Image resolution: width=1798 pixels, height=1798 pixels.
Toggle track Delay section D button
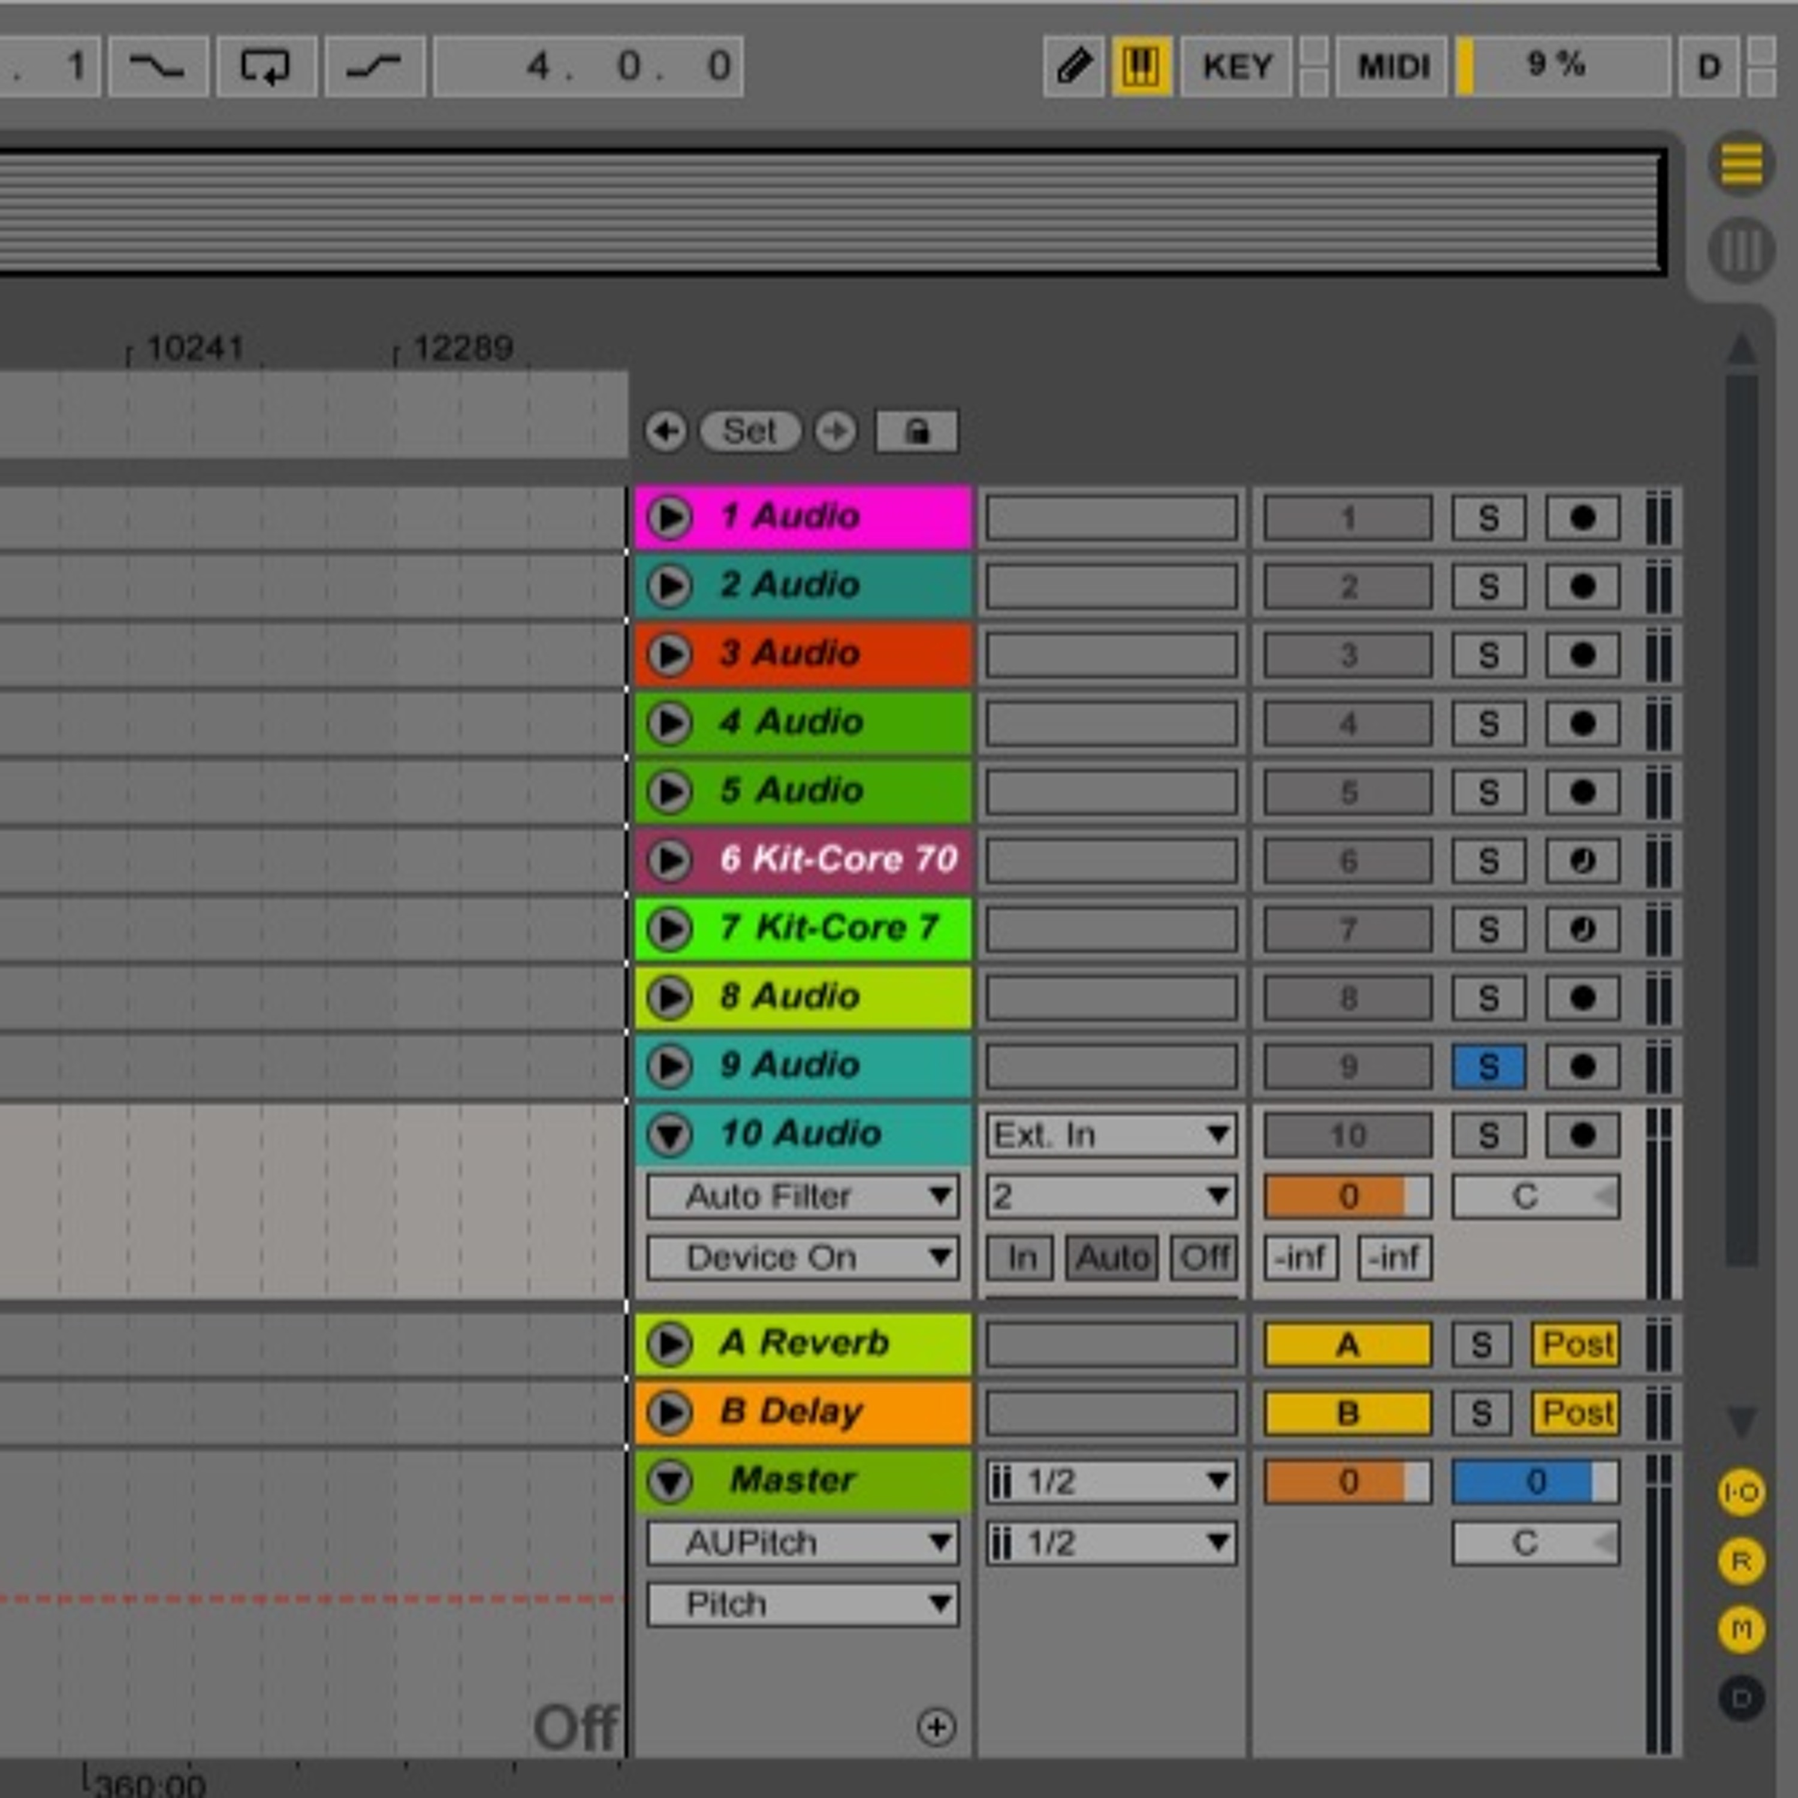(x=1741, y=1699)
